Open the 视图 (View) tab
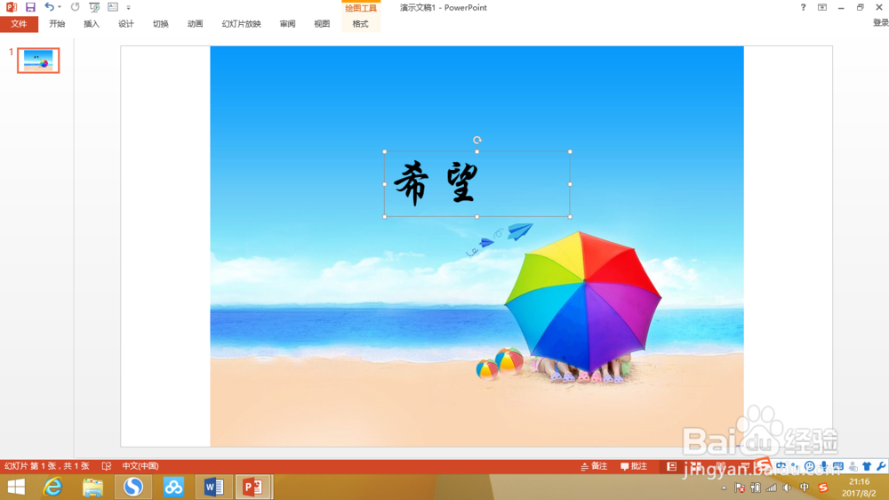889x500 pixels. tap(322, 24)
